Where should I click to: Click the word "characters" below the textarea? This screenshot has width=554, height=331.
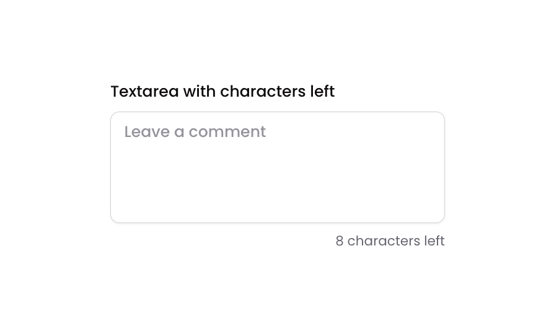coord(384,241)
